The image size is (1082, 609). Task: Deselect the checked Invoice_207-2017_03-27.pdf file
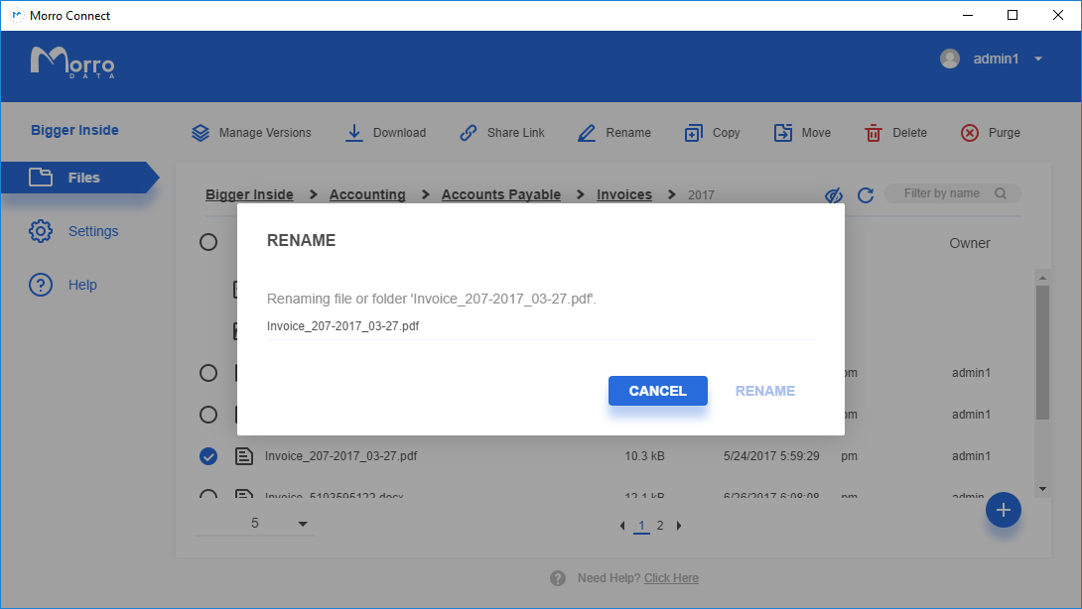tap(208, 455)
